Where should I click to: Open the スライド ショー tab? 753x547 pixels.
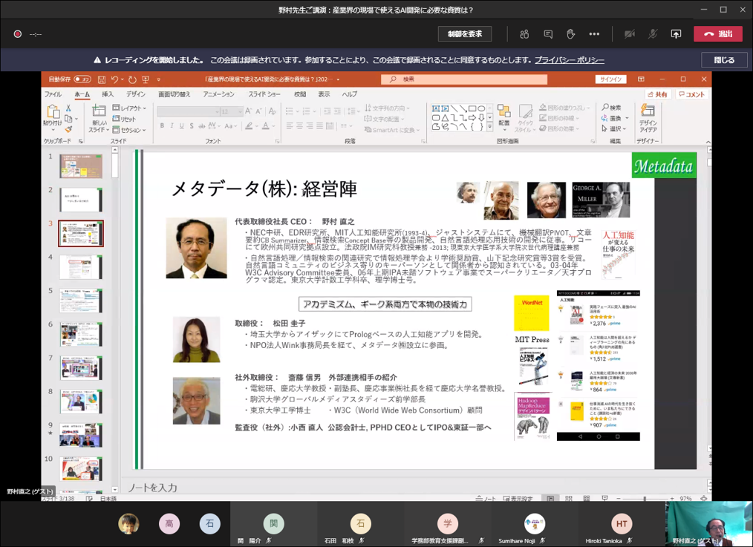264,94
